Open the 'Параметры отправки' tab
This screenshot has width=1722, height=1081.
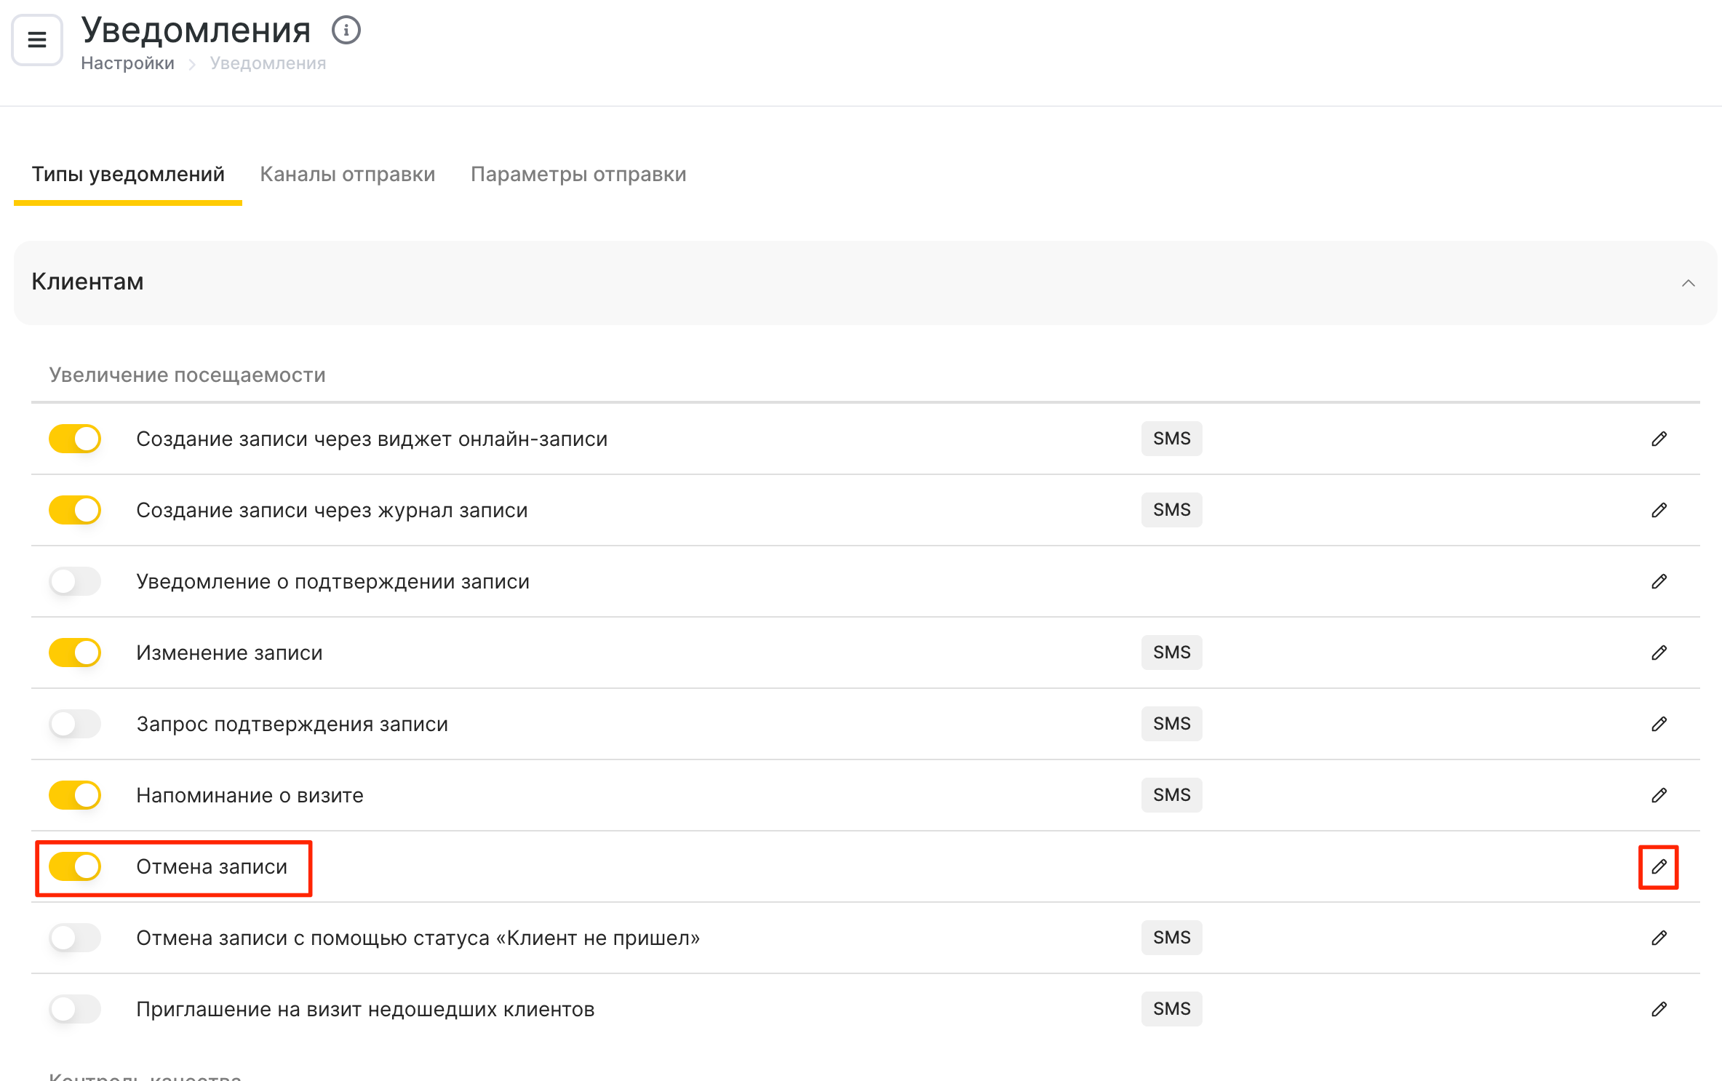point(578,175)
